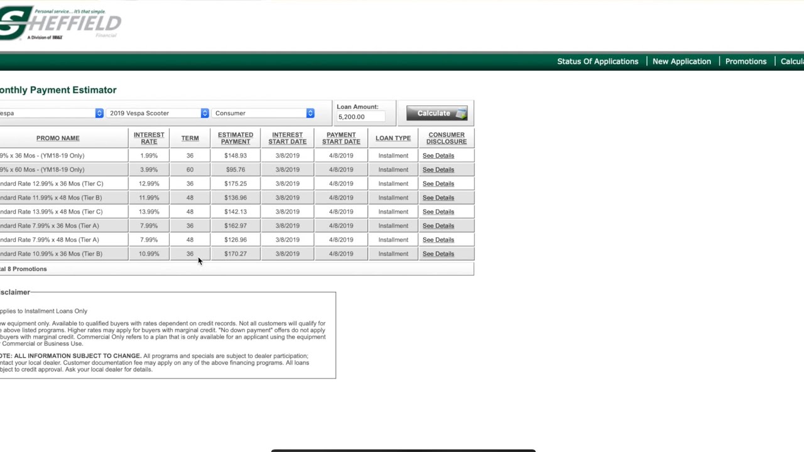See Details for 10.99% Tier B rate
Screen dimensions: 804x452
coord(438,254)
